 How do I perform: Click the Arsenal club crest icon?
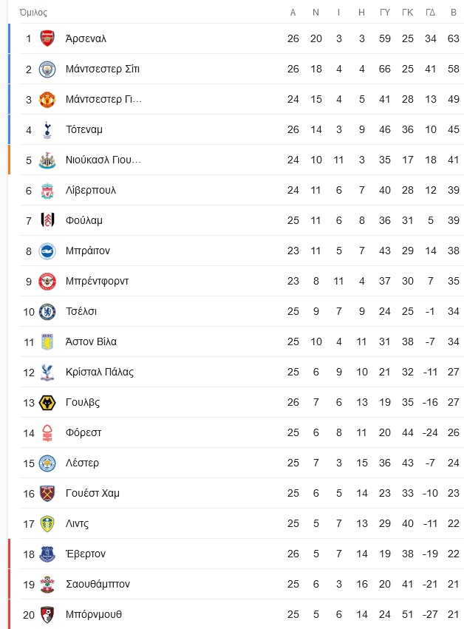click(47, 38)
